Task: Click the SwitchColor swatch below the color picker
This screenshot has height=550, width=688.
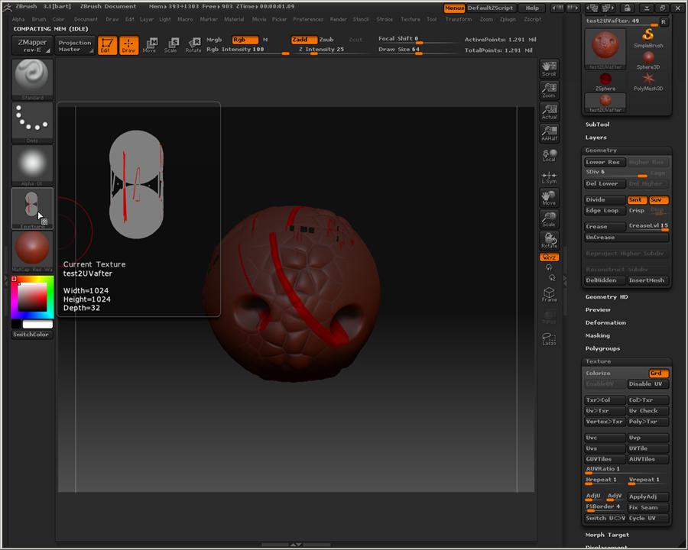Action: pos(31,334)
